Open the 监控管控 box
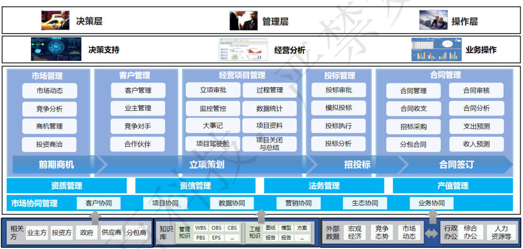 point(213,108)
